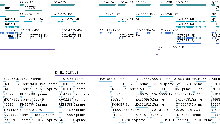The image size is (220, 124).
Task: Click the CG14275-PA protein label
Action: click(72, 30)
